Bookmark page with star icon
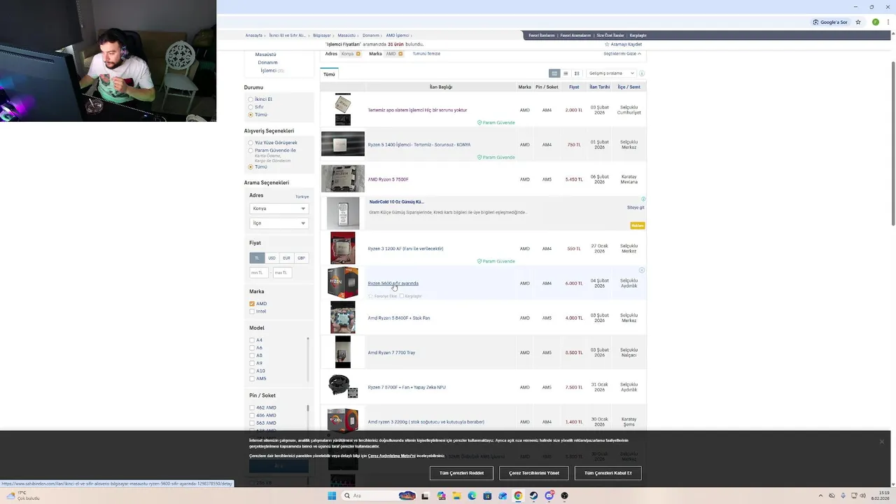Viewport: 896px width, 504px height. click(x=858, y=22)
